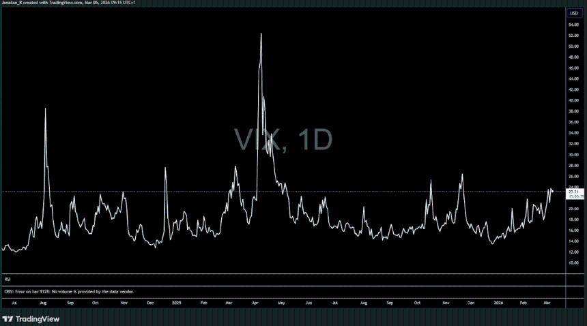587x326 pixels.
Task: Click the April 2025 spike peak
Action: 261,34
